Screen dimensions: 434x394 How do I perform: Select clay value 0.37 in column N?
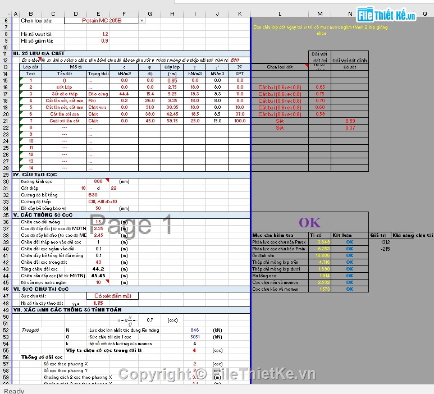pyautogui.click(x=350, y=127)
